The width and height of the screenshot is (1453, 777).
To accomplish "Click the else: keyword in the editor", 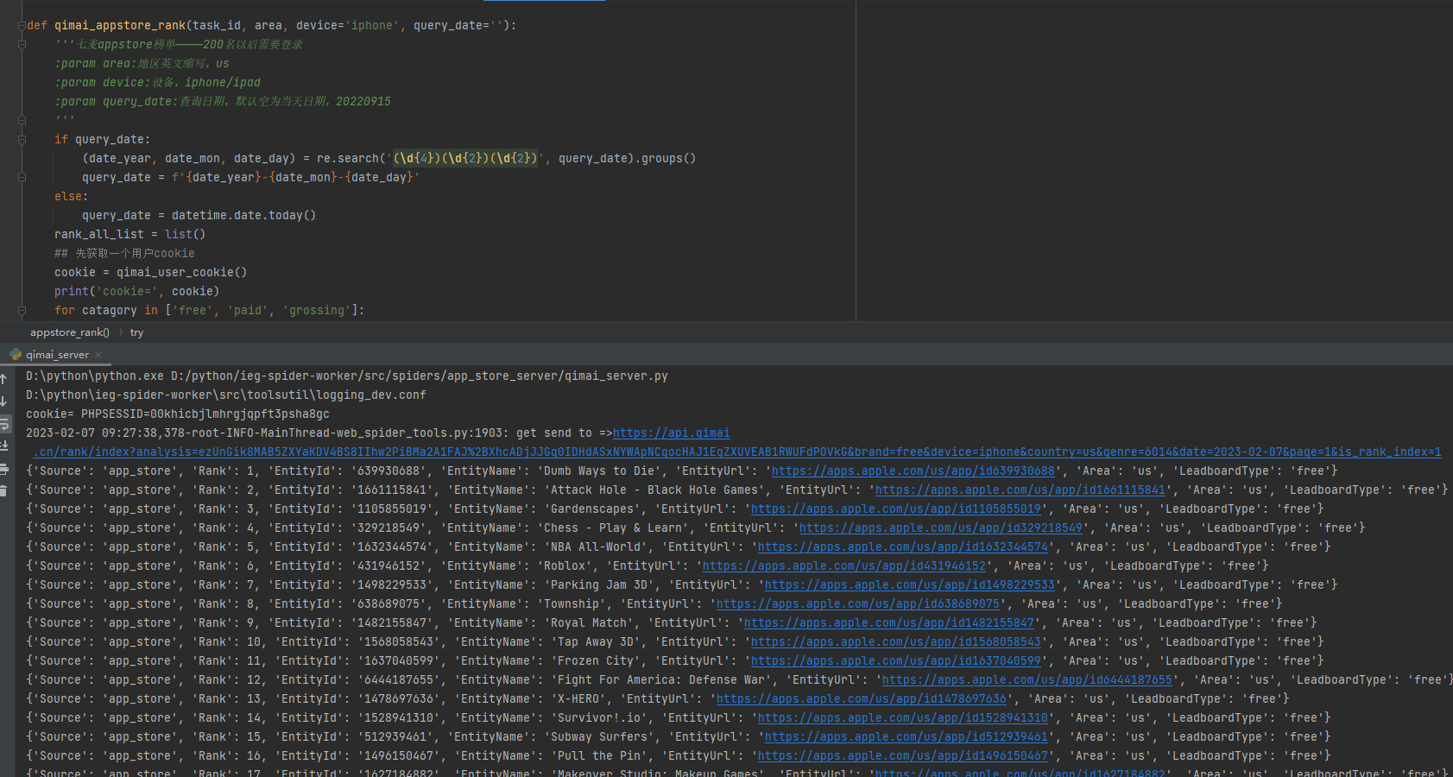I will coord(71,196).
